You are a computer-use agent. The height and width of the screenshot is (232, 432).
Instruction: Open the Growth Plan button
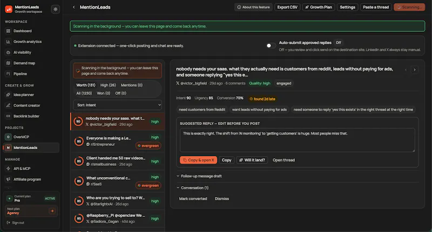click(x=319, y=7)
